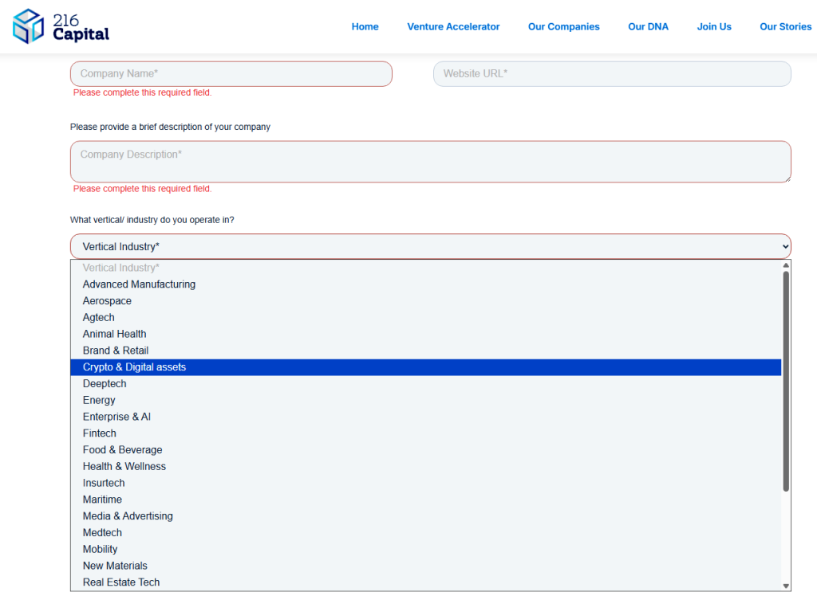Select Health & Wellness from list
This screenshot has width=817, height=596.
click(124, 467)
